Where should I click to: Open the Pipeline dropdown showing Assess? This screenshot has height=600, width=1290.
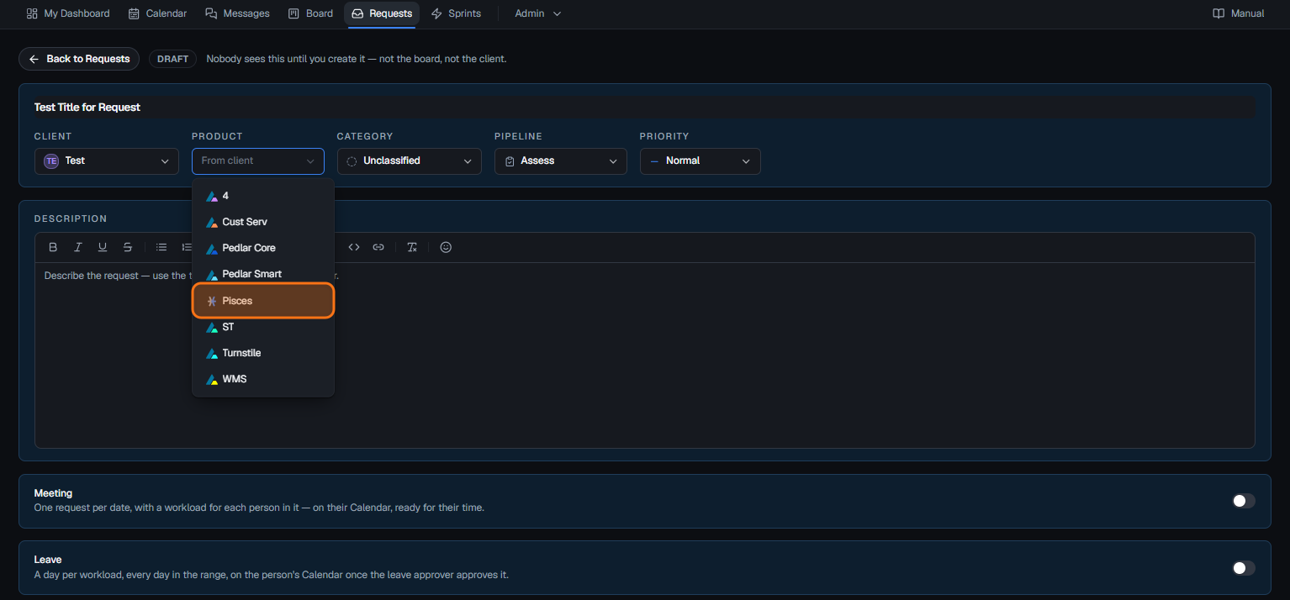pyautogui.click(x=561, y=161)
